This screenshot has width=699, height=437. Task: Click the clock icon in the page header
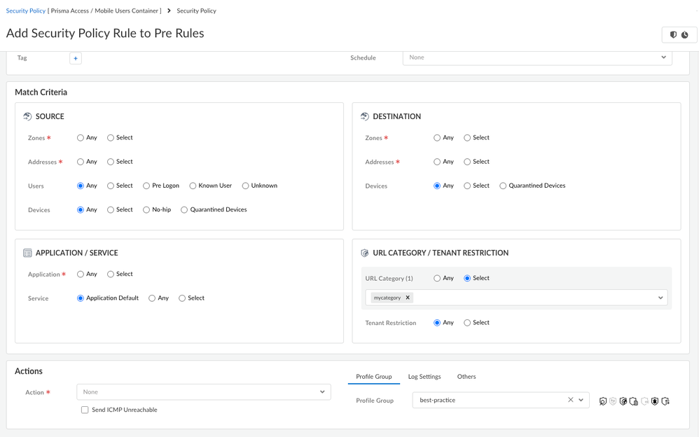pyautogui.click(x=685, y=34)
